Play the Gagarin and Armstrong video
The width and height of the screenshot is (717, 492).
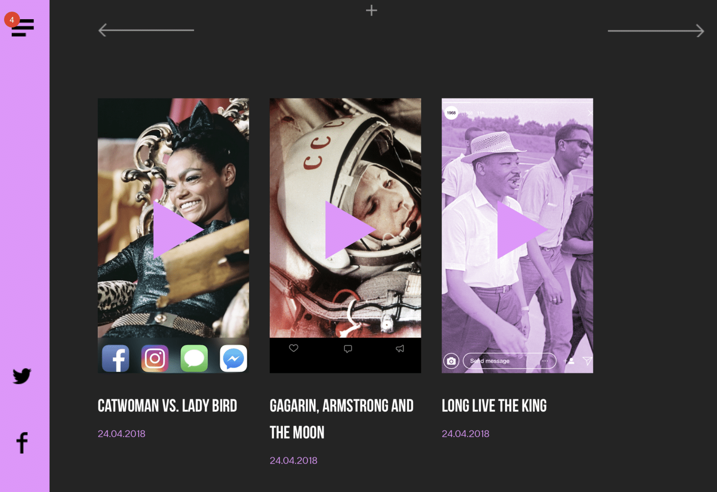[350, 229]
